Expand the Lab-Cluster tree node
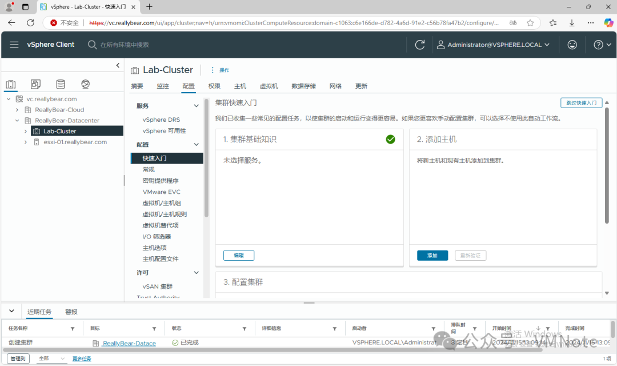 tap(26, 131)
